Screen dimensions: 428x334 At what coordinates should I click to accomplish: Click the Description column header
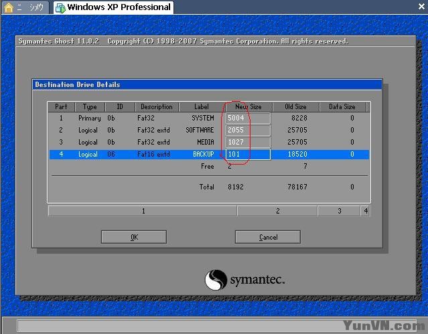click(x=157, y=106)
